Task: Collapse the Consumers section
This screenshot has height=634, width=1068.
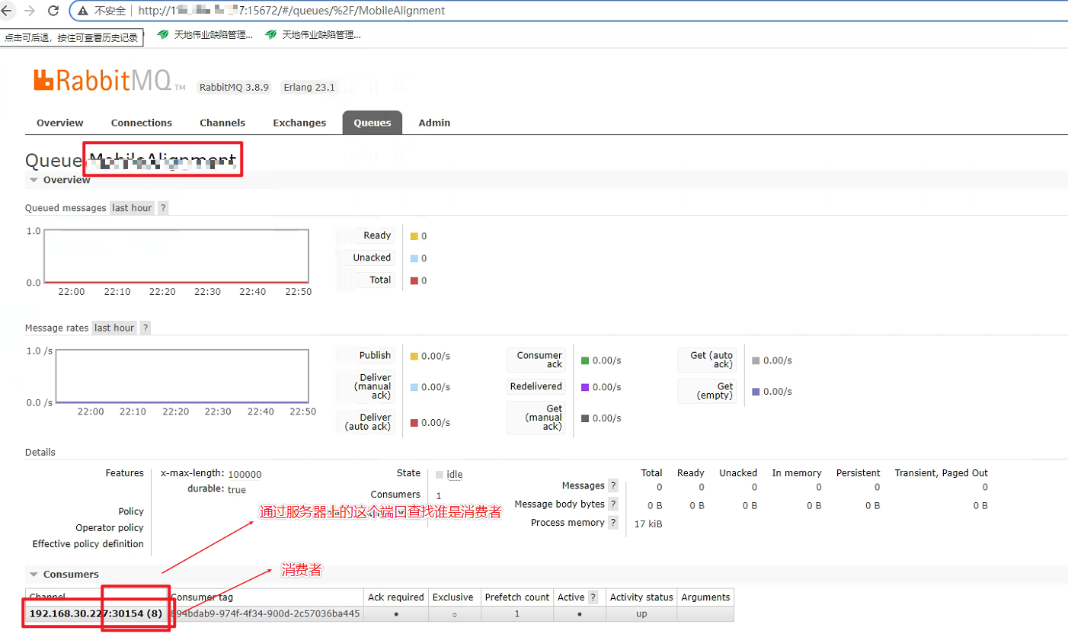Action: click(x=64, y=574)
